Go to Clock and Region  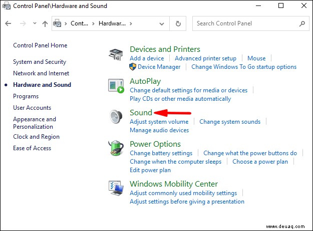[36, 137]
